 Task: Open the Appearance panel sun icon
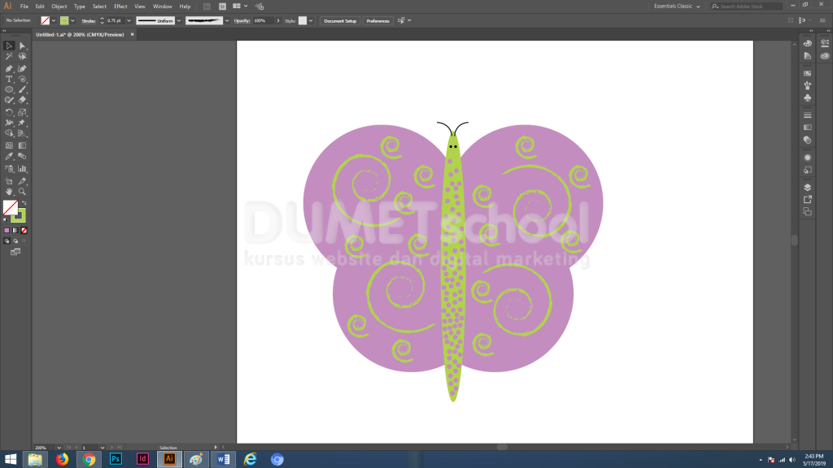click(808, 158)
